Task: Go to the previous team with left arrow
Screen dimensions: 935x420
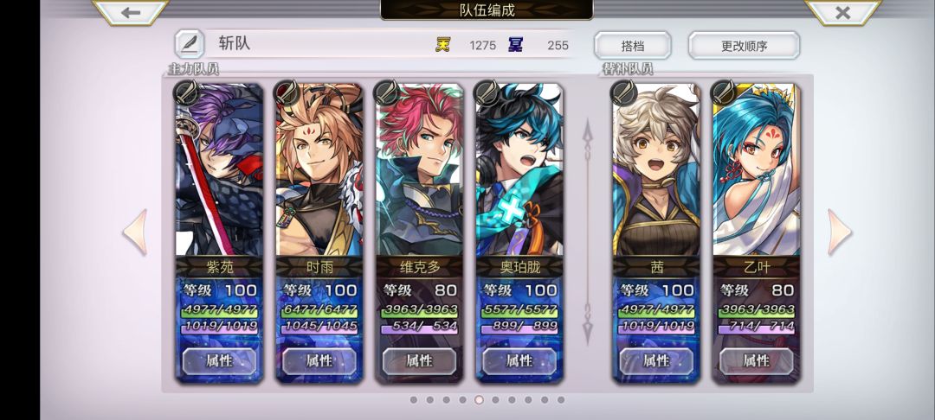Action: coord(135,232)
